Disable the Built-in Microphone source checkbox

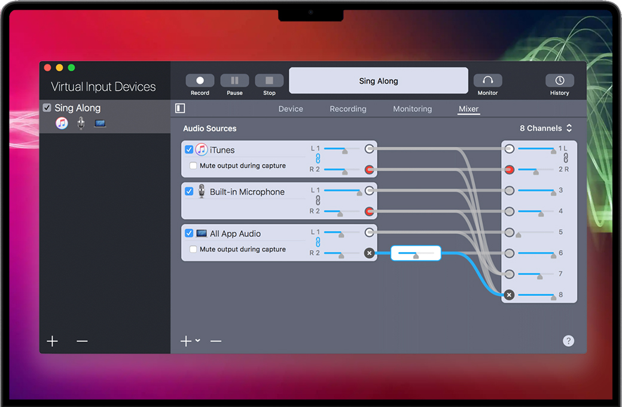189,192
